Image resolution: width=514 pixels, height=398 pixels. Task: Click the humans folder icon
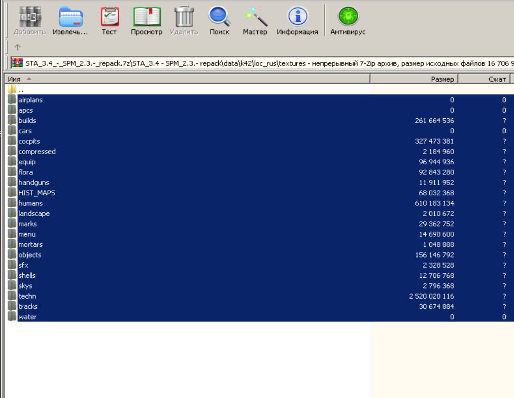12,203
